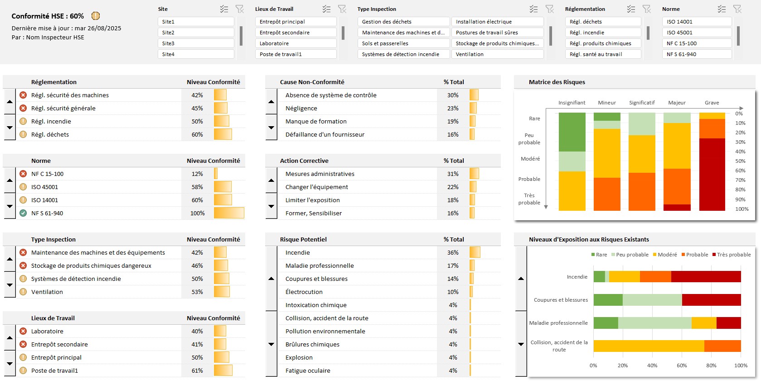Filter by Régl. incendie in Réglementation slicer
761x384 pixels.
603,33
